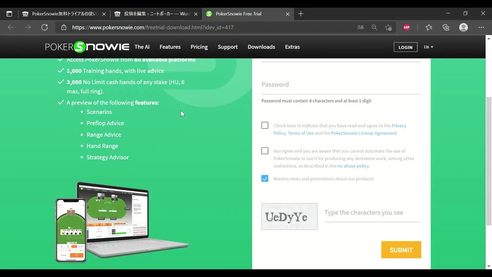
Task: Open the Terms of Use link
Action: click(301, 133)
